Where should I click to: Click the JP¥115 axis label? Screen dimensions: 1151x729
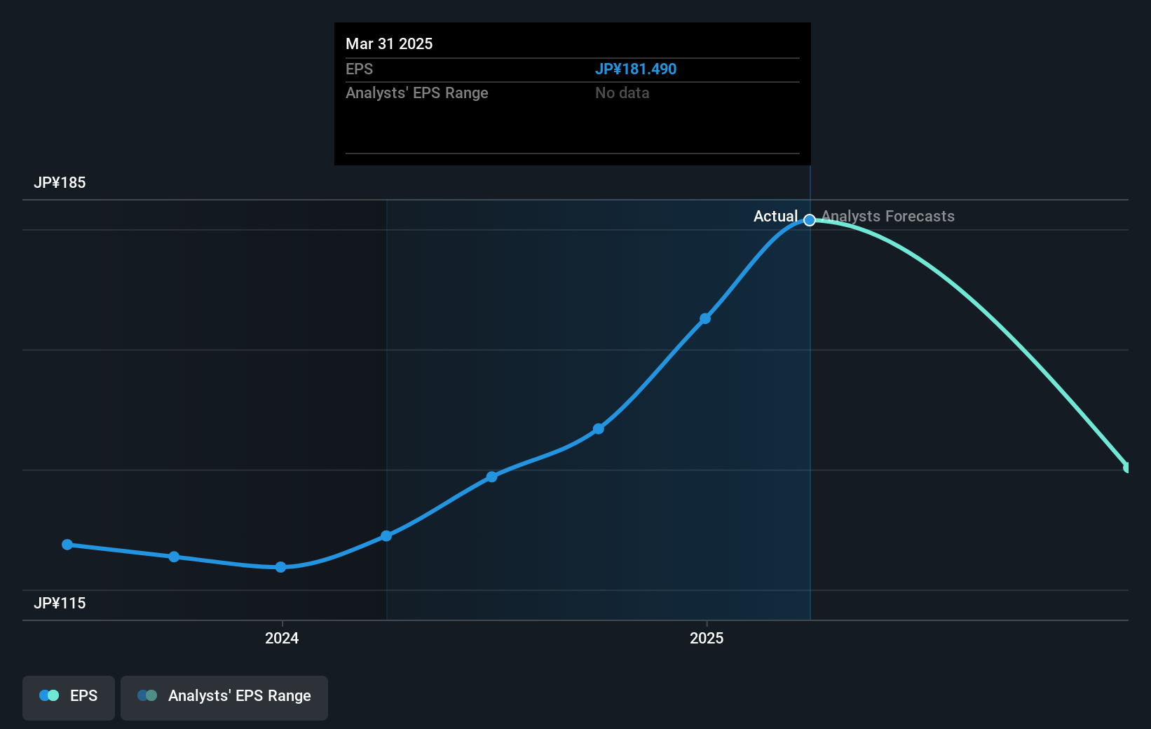coord(60,604)
